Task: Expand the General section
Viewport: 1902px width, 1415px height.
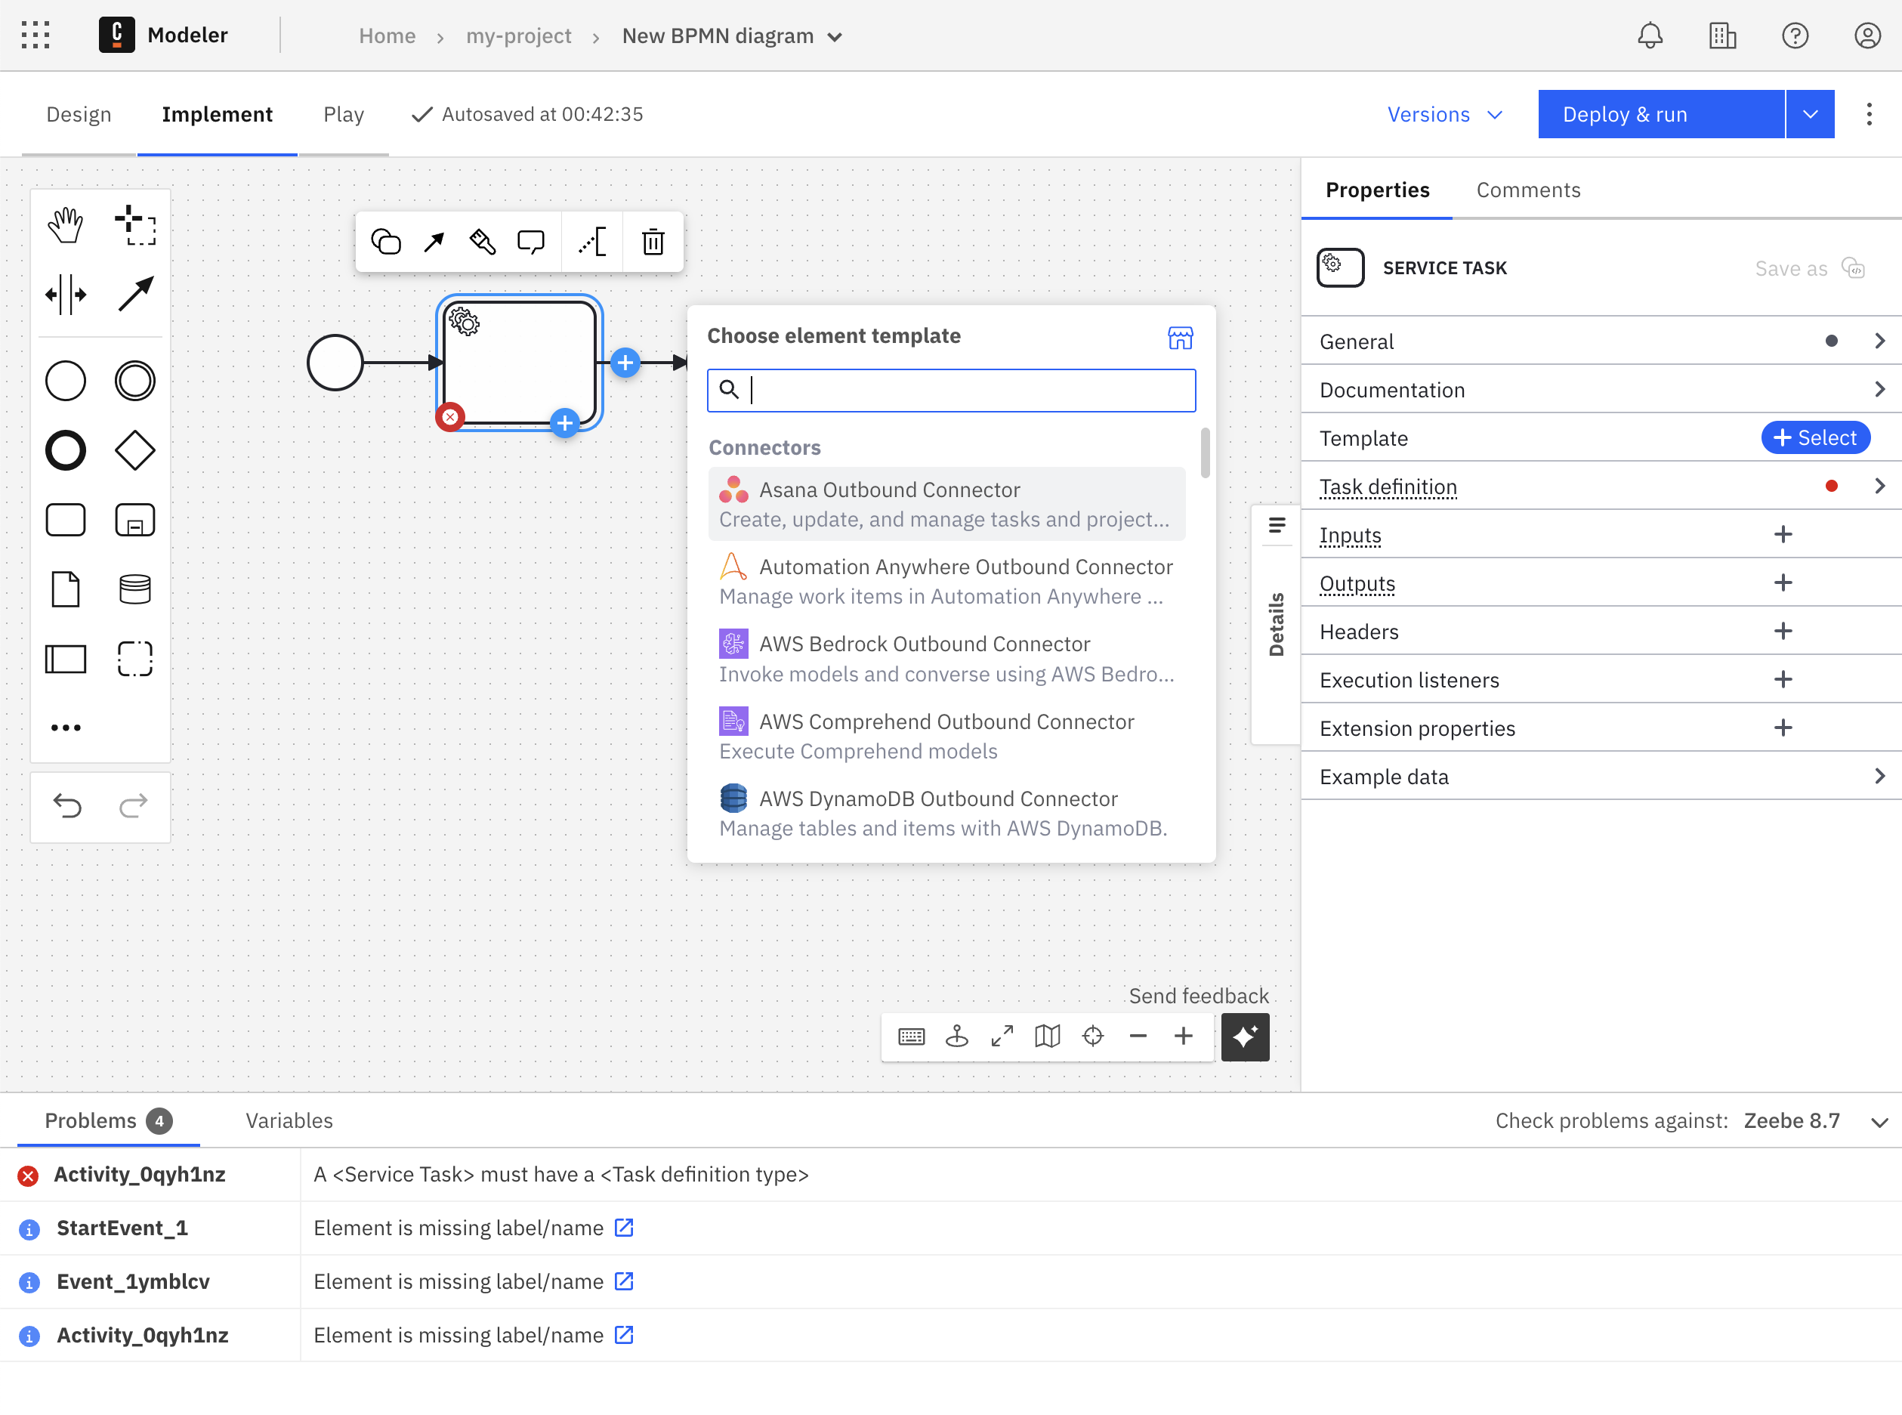Action: coord(1601,341)
